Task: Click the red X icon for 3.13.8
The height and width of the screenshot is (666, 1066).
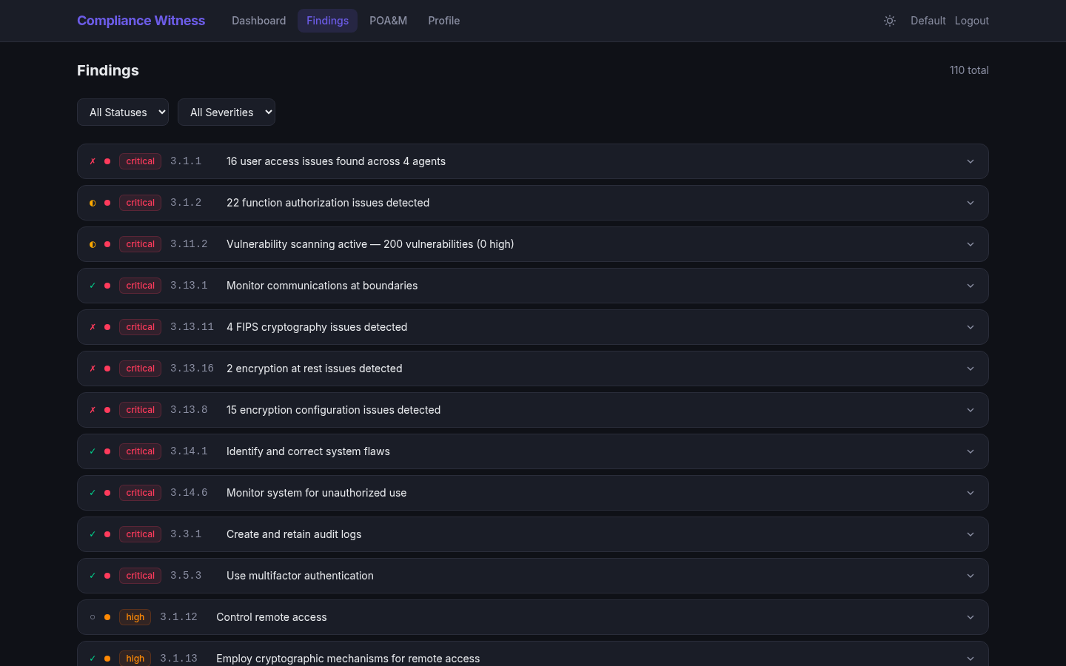Action: tap(93, 410)
